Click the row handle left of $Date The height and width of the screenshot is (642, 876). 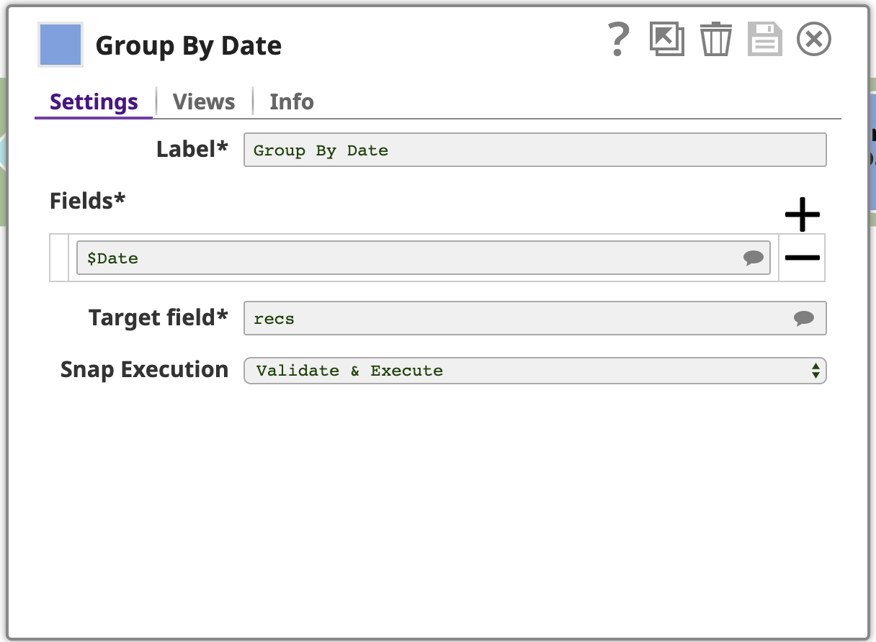coord(60,258)
